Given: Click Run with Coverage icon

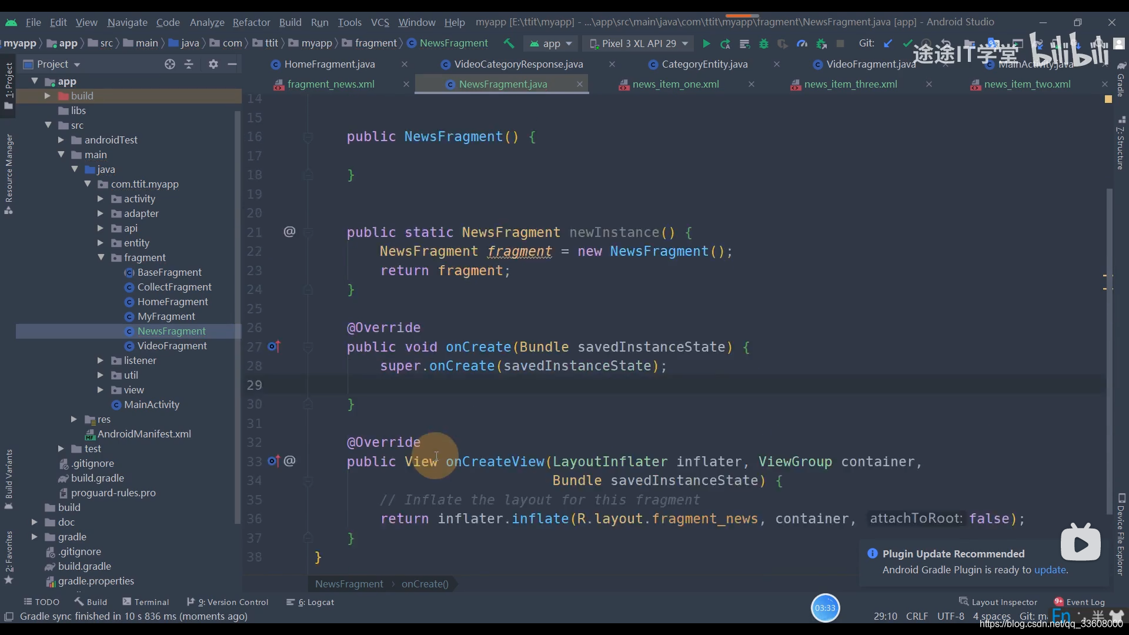Looking at the screenshot, I should coord(782,44).
